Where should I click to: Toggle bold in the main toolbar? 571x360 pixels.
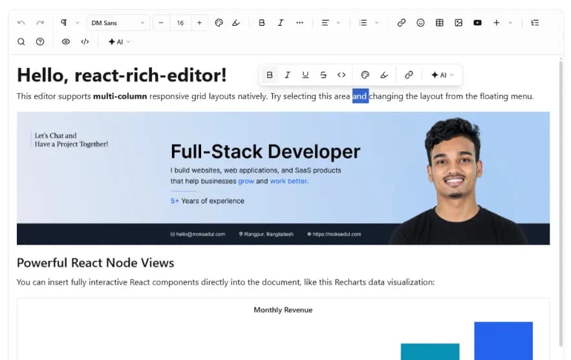pyautogui.click(x=261, y=23)
